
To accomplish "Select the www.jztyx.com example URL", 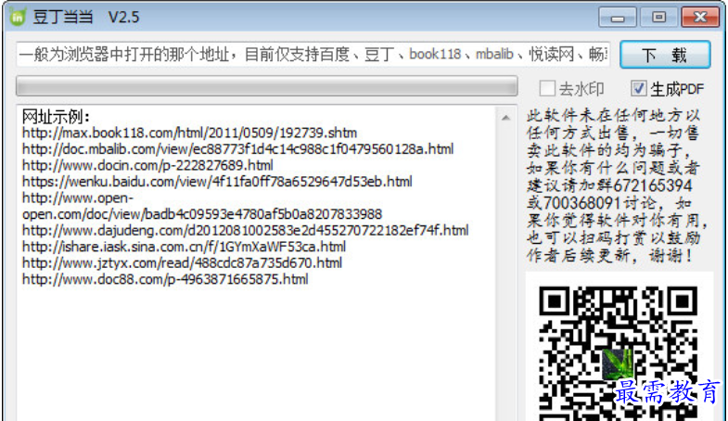I will click(182, 263).
